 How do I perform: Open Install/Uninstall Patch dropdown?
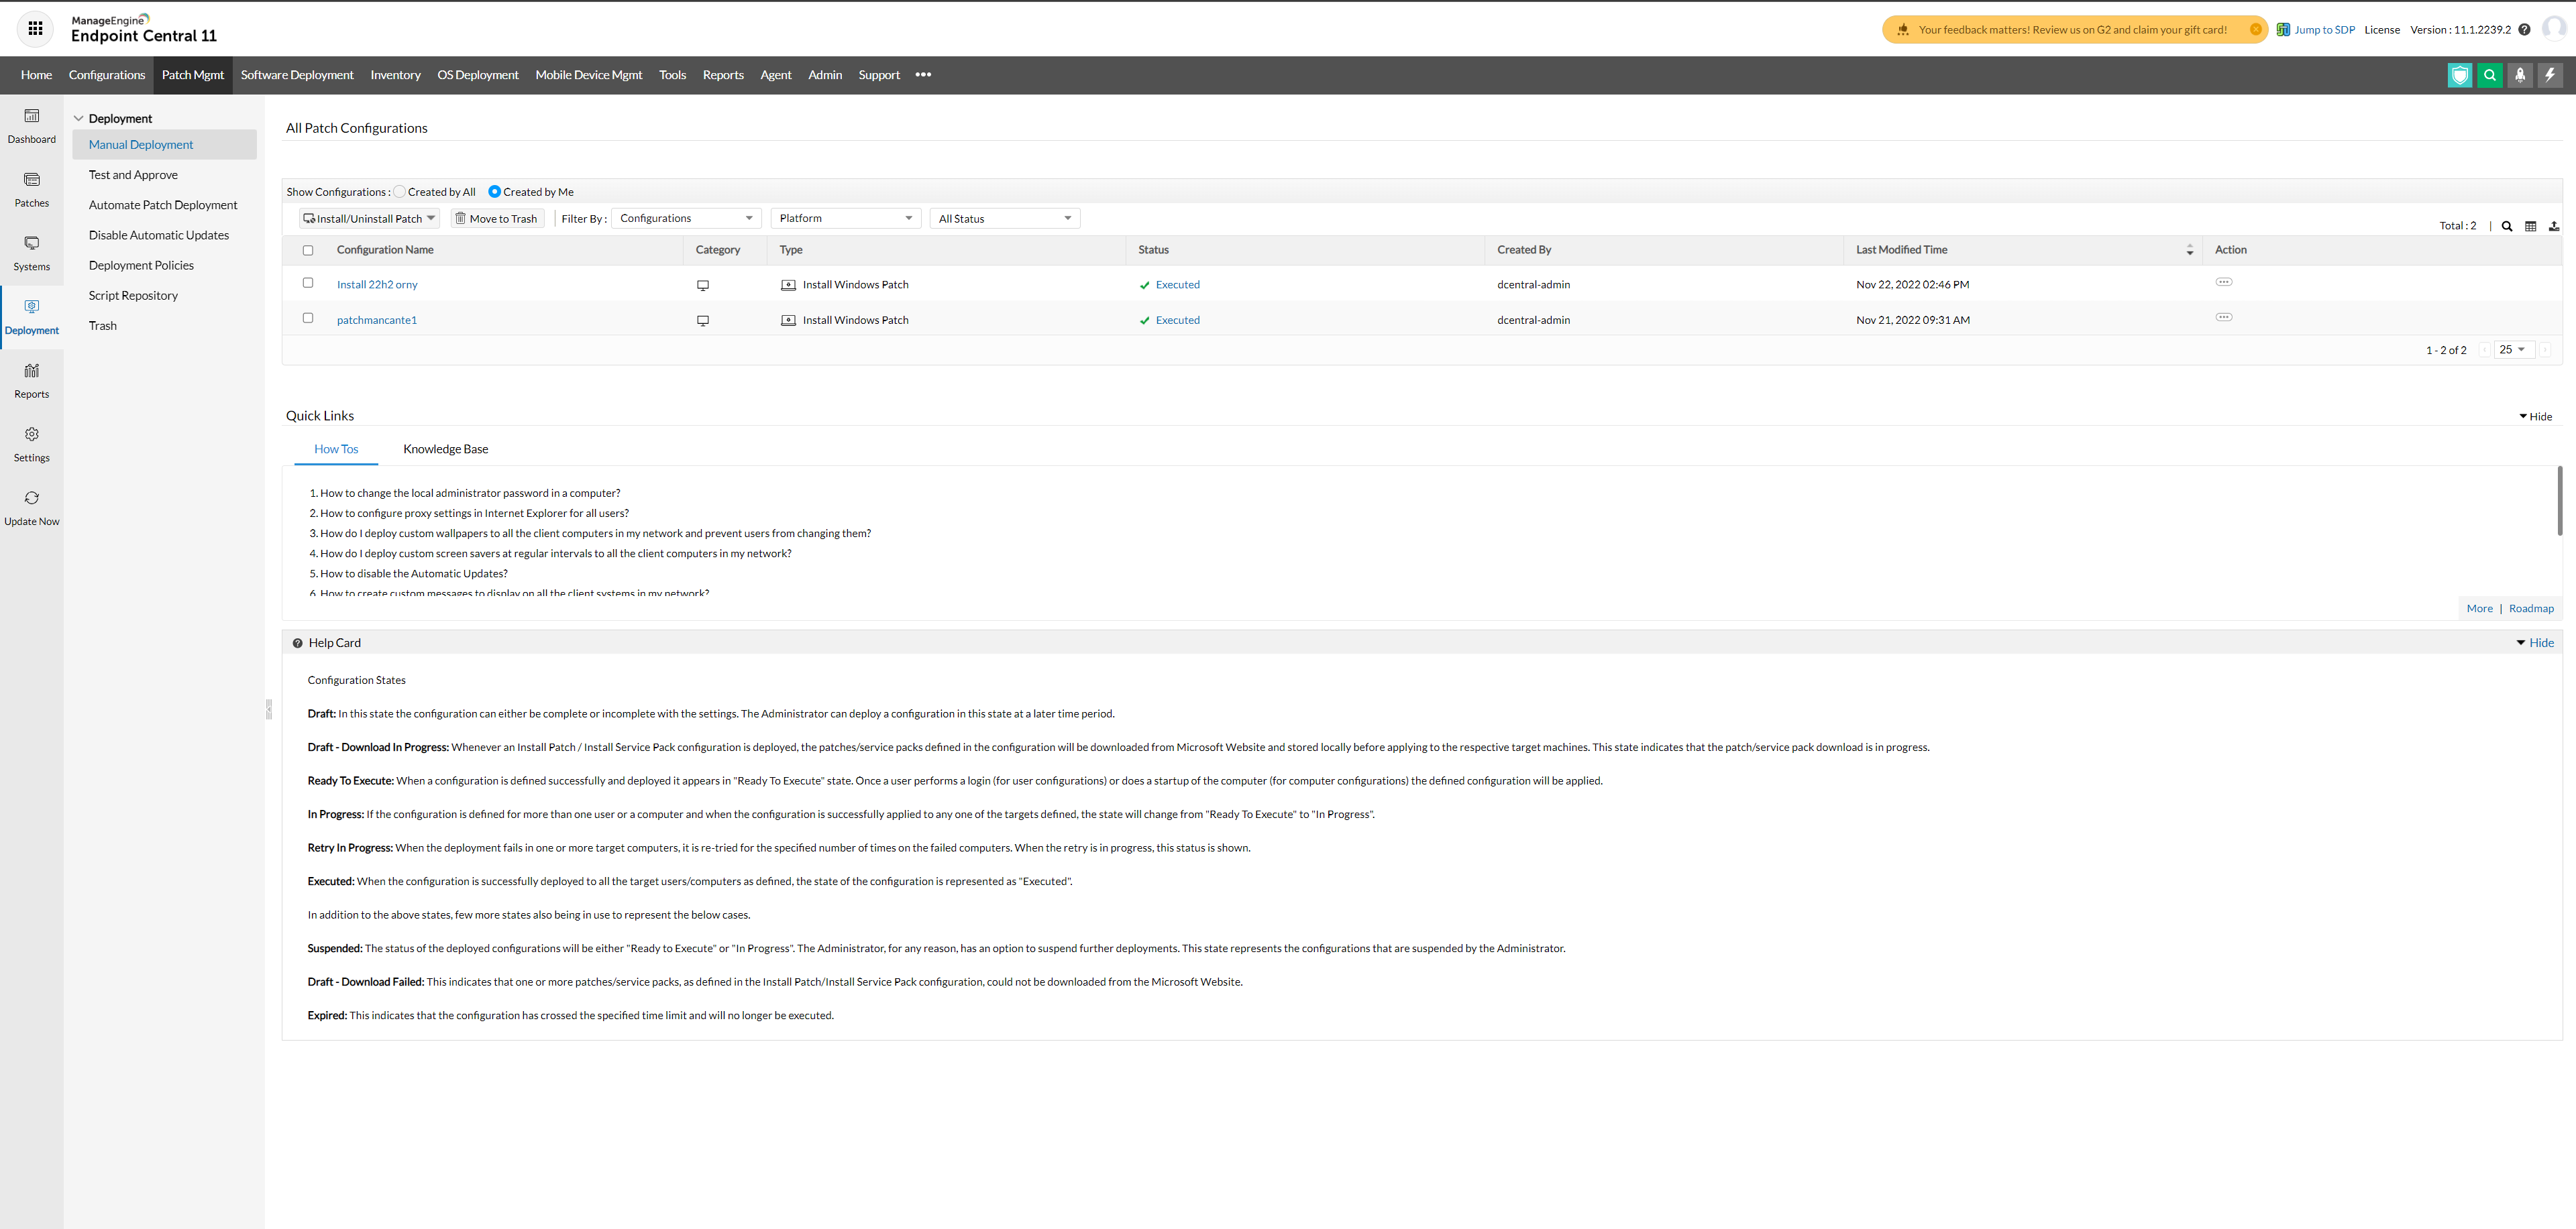click(369, 218)
